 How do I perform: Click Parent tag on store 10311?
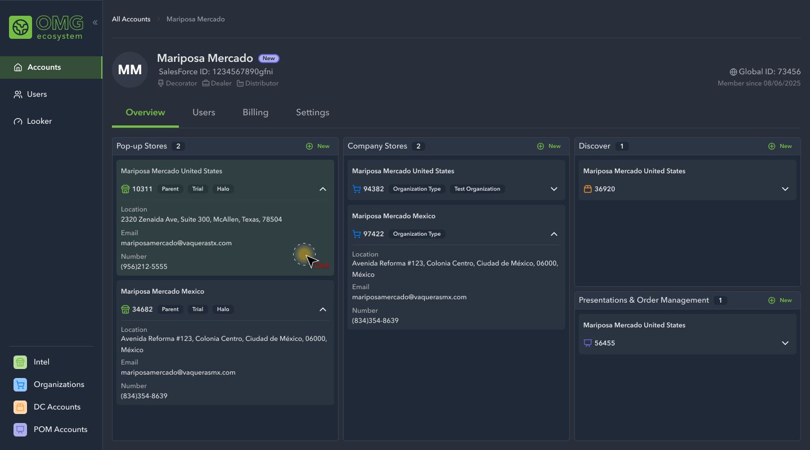coord(170,189)
